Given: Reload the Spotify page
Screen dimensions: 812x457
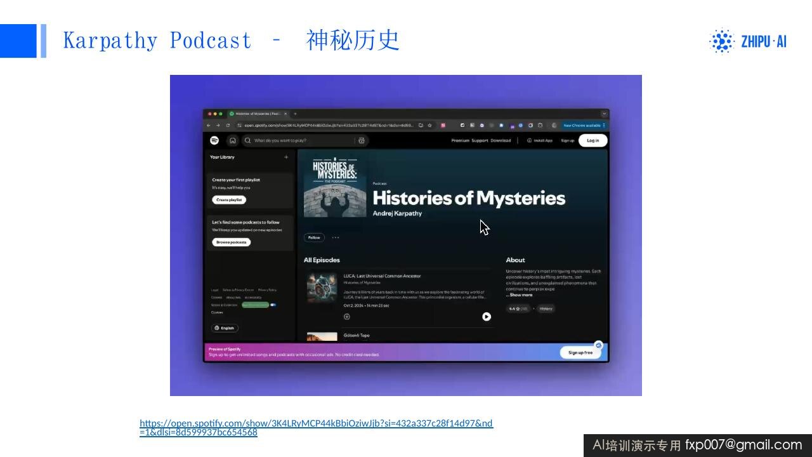Looking at the screenshot, I should 228,125.
